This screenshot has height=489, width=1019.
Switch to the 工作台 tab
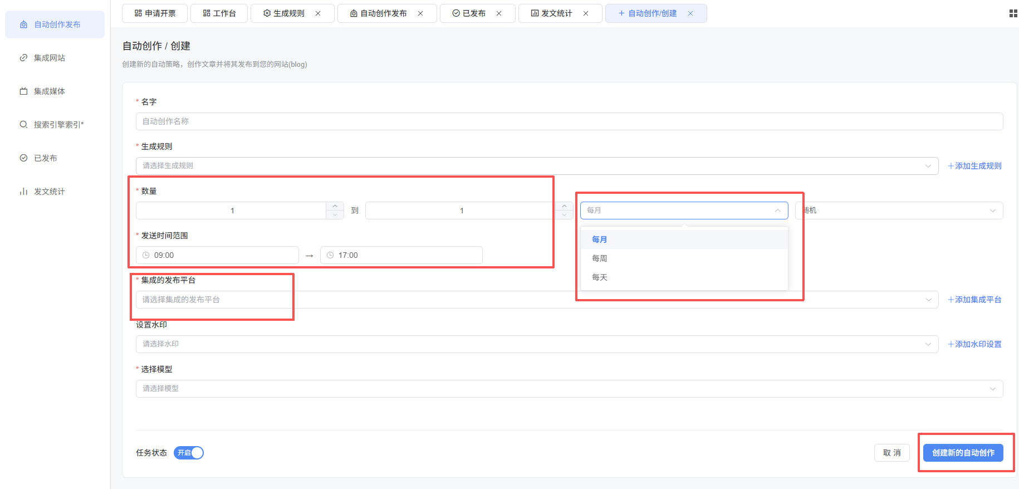pyautogui.click(x=219, y=13)
